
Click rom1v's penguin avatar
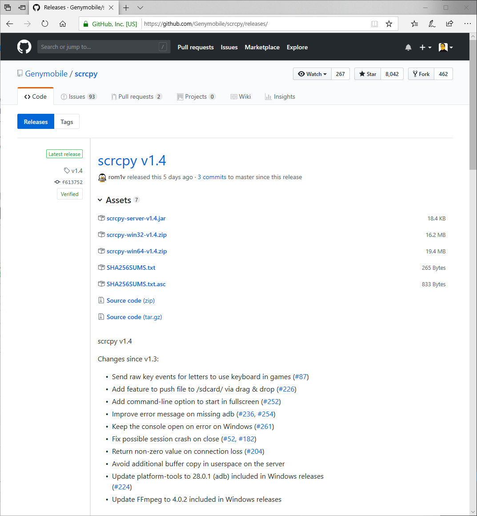pos(102,177)
